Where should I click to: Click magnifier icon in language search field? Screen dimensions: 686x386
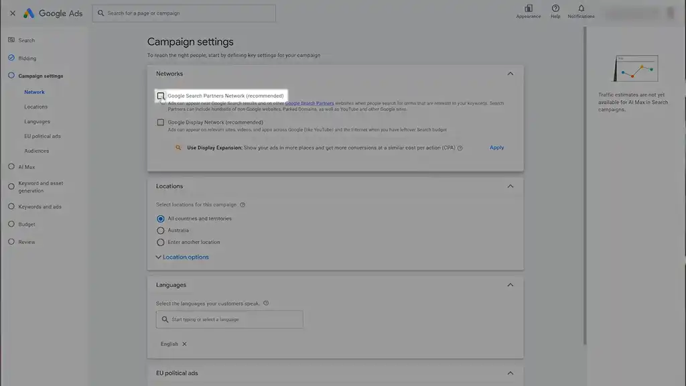[x=165, y=320]
